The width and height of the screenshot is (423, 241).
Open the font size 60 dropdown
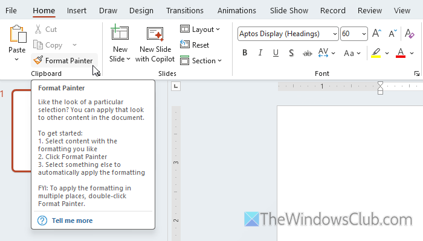pos(364,34)
